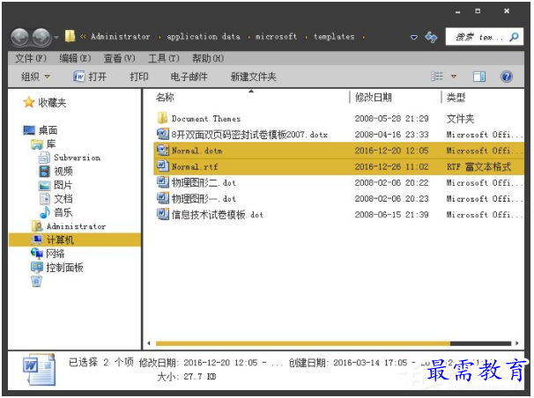Select Normal.rtf file
534x398 pixels.
coord(338,166)
